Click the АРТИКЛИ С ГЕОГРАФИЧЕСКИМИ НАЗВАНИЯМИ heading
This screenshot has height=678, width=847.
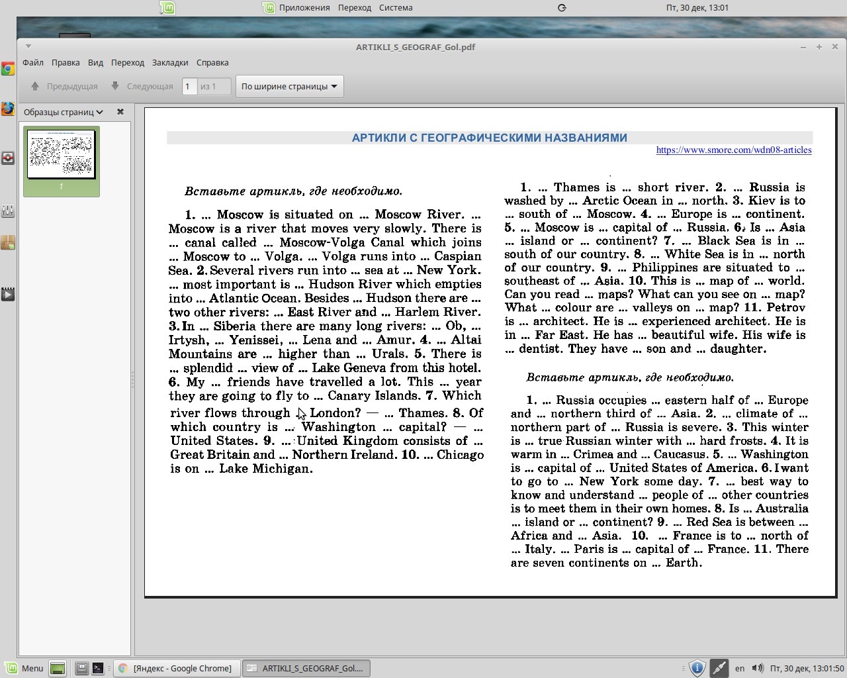tap(490, 138)
